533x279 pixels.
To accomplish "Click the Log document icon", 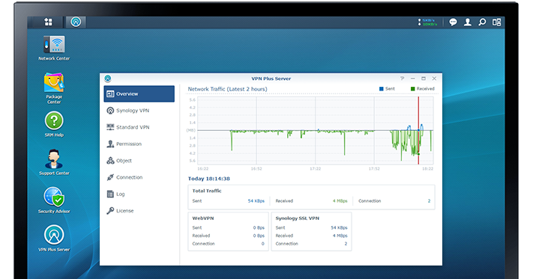I will click(110, 194).
